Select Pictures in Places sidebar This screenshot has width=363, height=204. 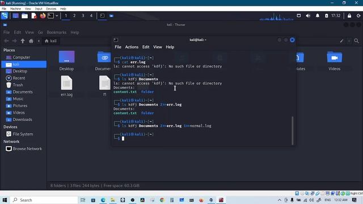[20, 106]
